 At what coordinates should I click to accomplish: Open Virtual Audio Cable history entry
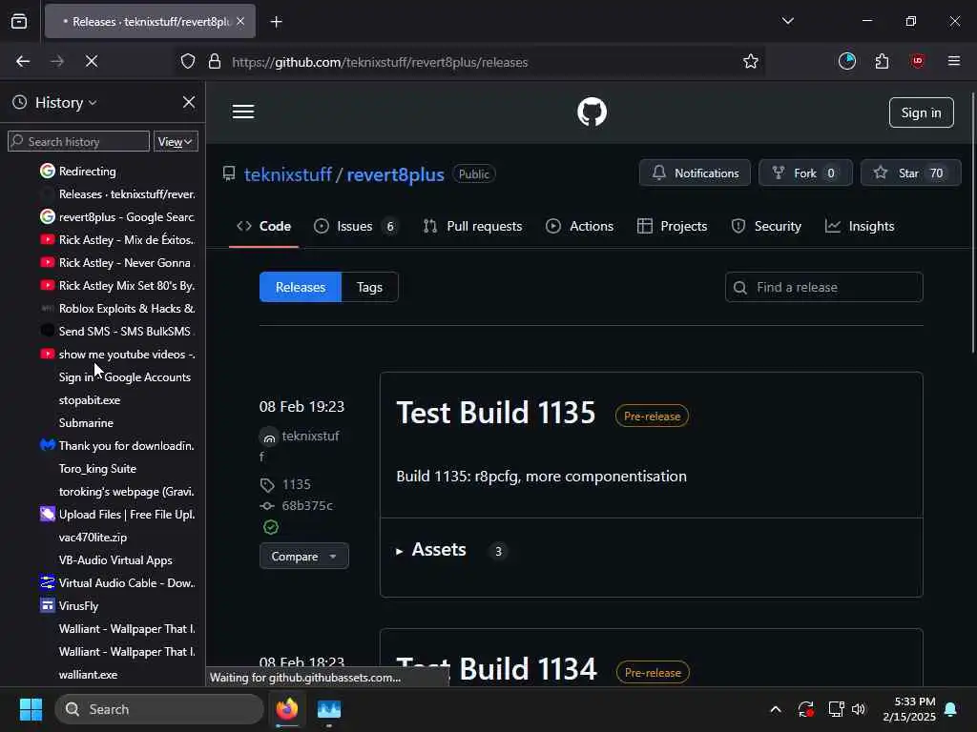click(117, 582)
